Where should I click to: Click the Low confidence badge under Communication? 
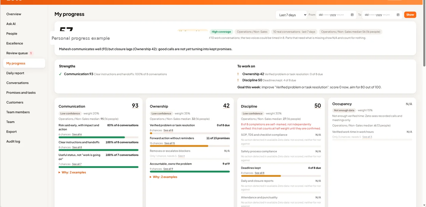pyautogui.click(x=70, y=114)
